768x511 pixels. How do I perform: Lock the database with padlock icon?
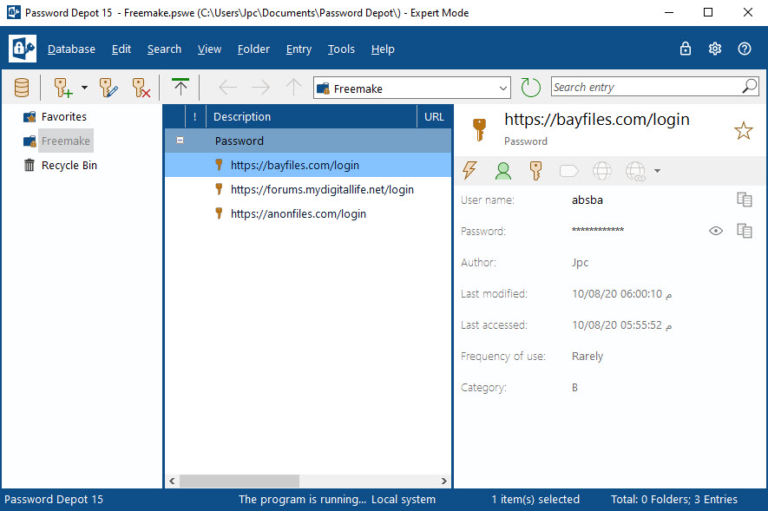[686, 49]
